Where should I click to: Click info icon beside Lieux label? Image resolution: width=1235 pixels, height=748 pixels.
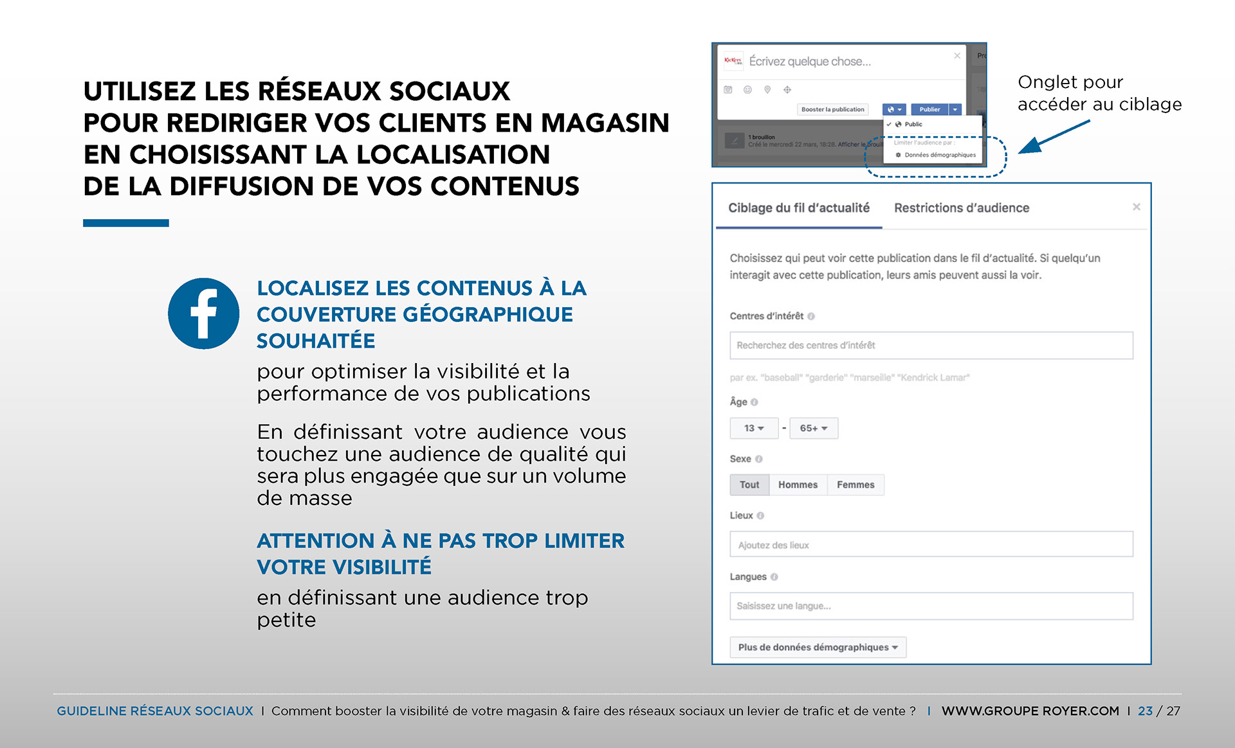coord(760,515)
